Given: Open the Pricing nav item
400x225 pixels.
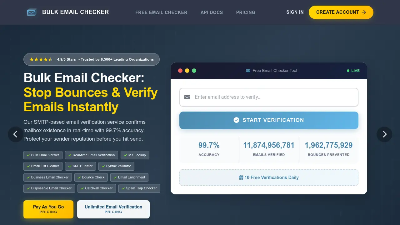Looking at the screenshot, I should point(246,12).
